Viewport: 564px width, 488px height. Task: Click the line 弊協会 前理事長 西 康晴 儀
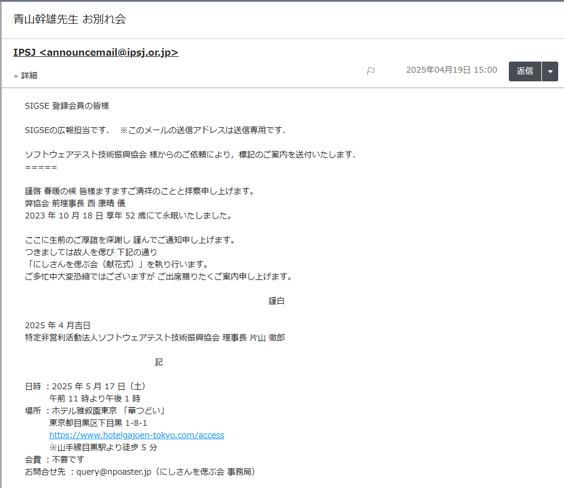coord(75,203)
